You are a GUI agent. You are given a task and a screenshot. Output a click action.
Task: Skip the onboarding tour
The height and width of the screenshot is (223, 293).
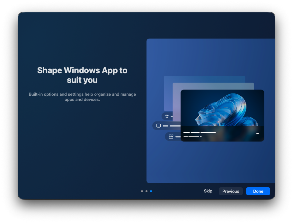point(208,191)
